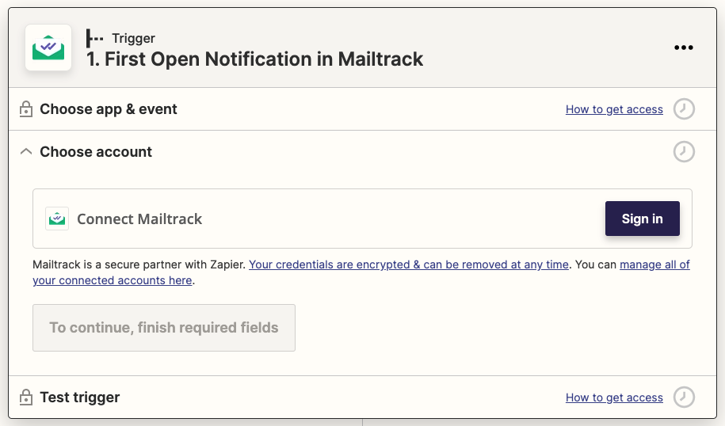725x426 pixels.
Task: Click the Choose account section title
Action: pos(96,152)
